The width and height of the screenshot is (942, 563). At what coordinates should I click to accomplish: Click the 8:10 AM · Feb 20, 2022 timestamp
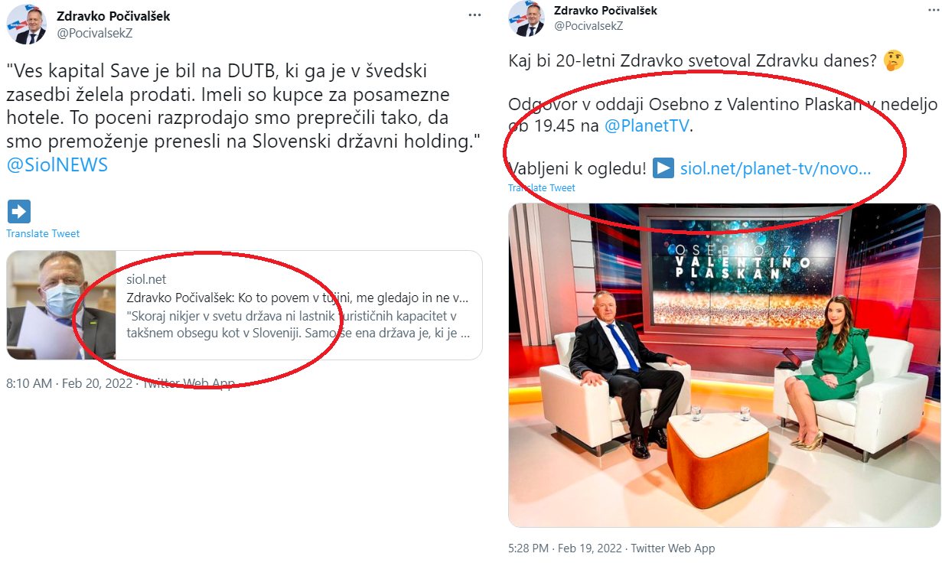pyautogui.click(x=67, y=383)
